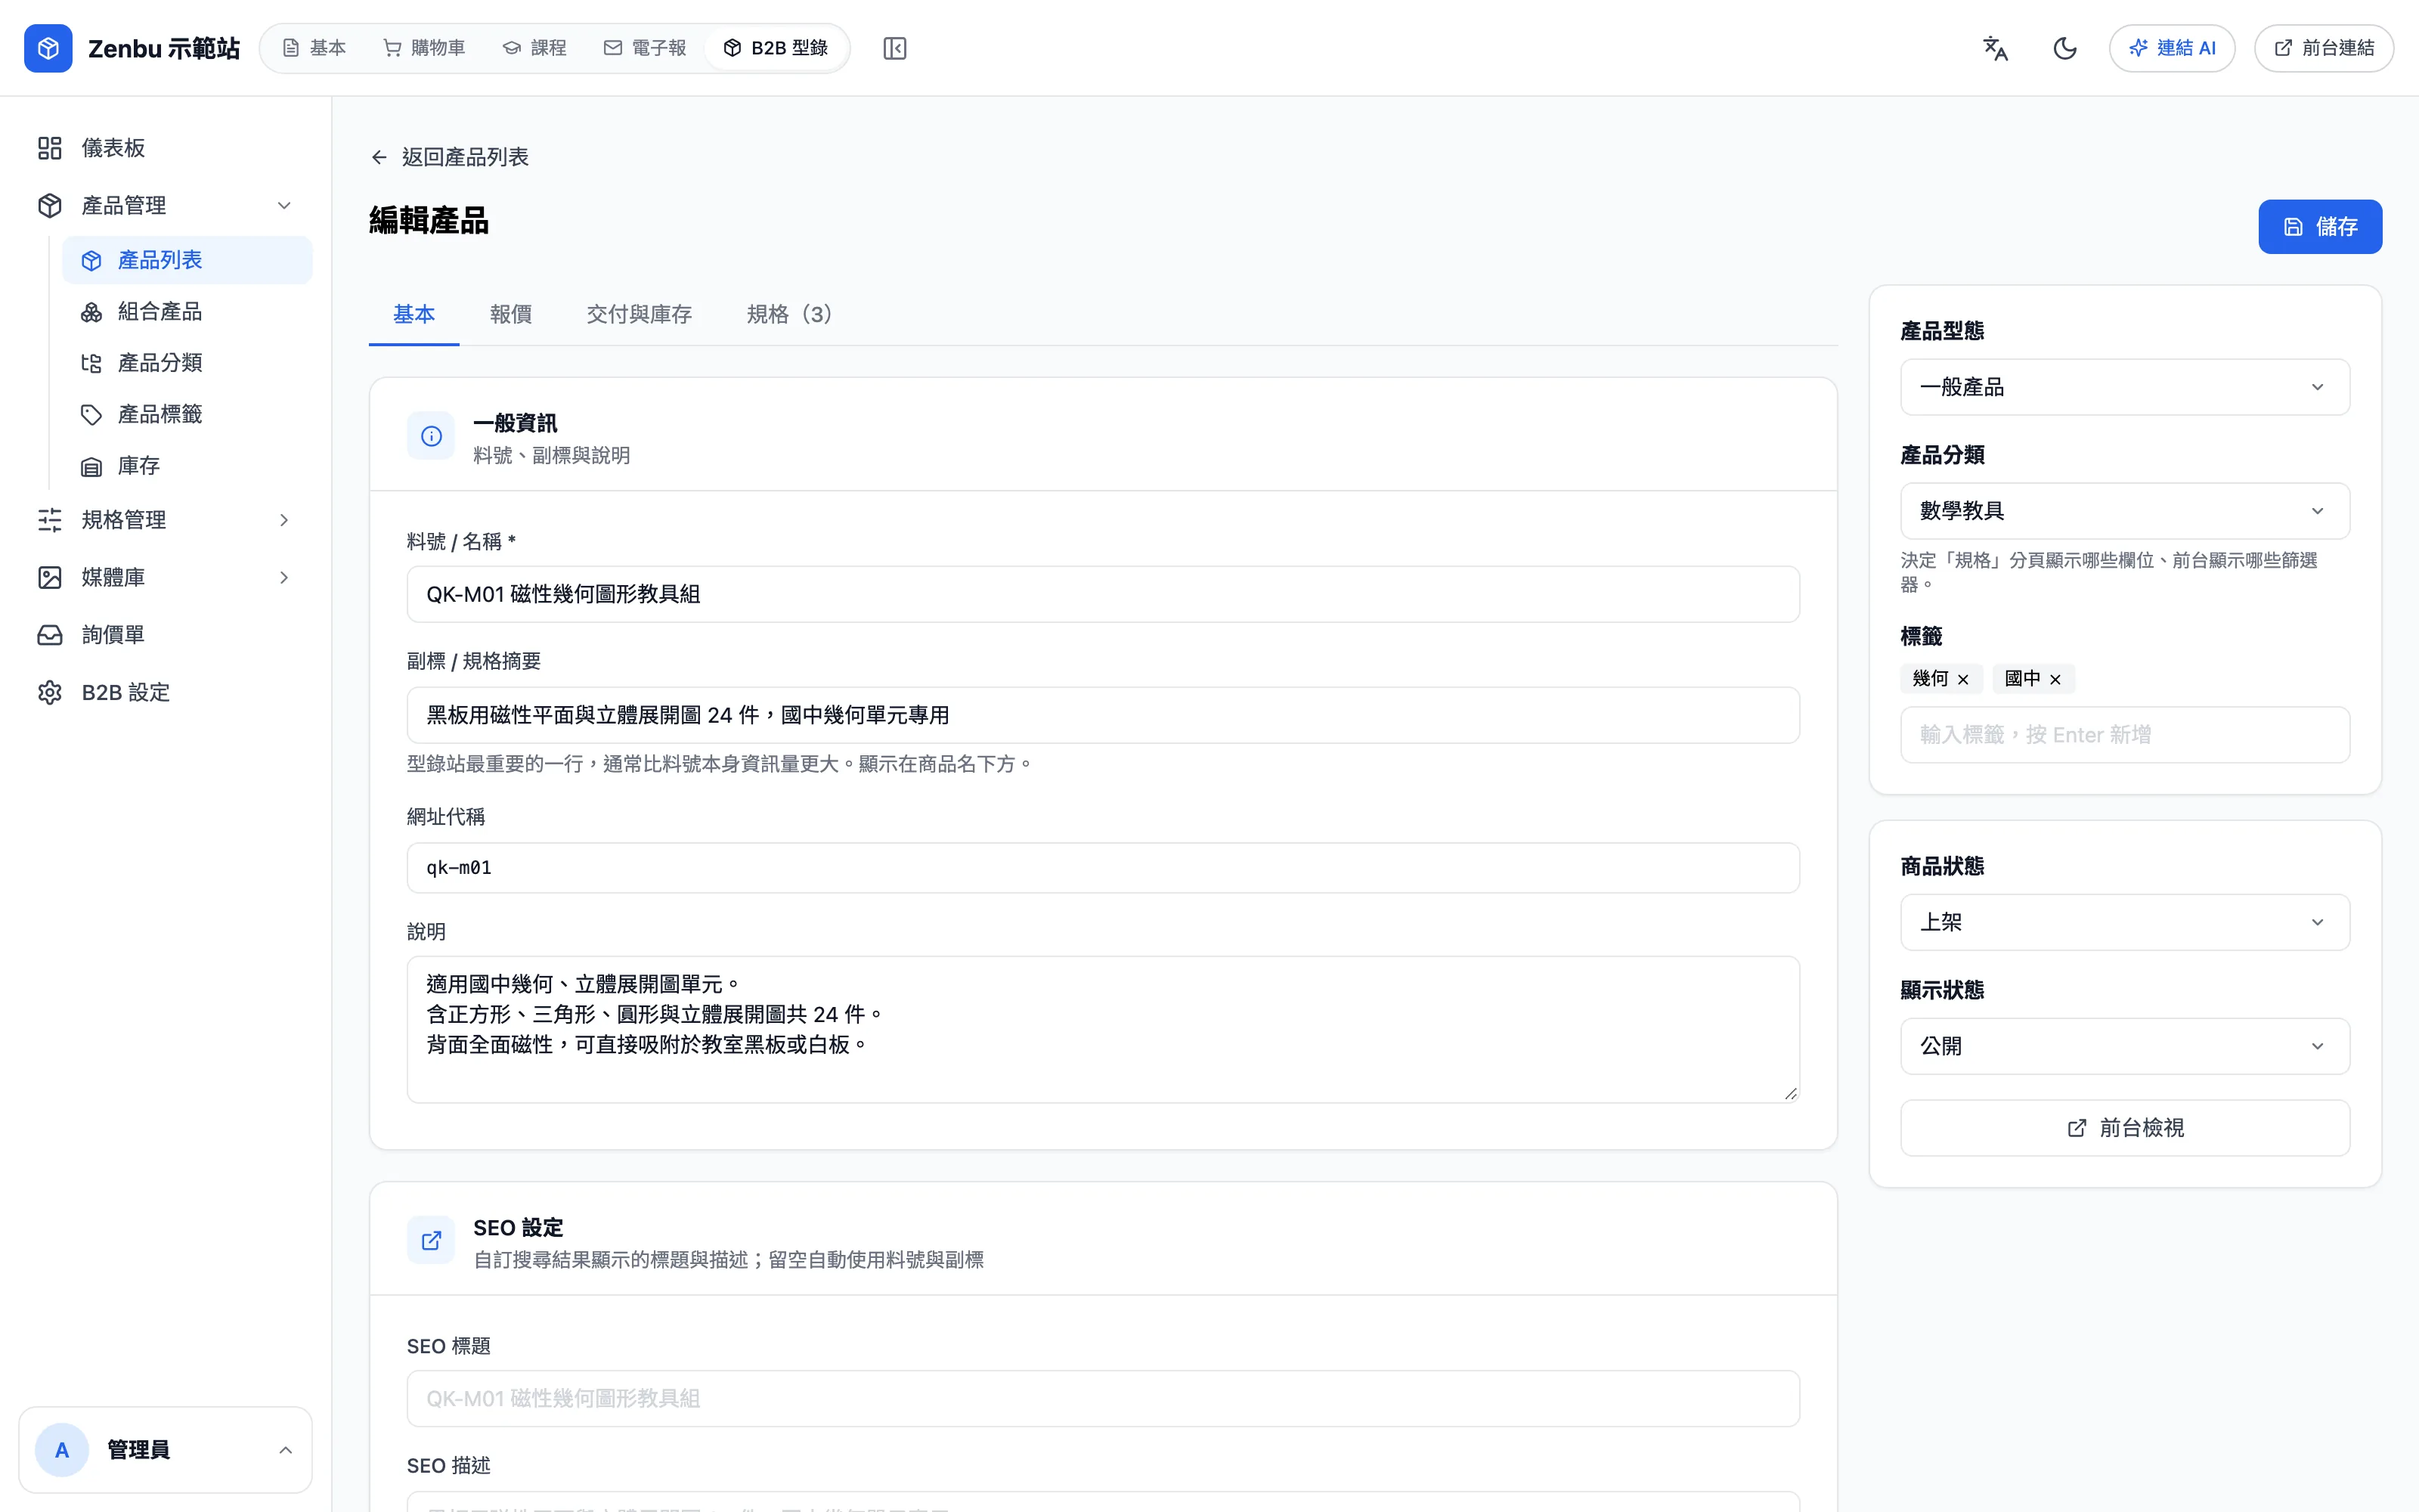Viewport: 2419px width, 1512px height.
Task: Click the 輸入標籤 tag input field
Action: point(2124,735)
